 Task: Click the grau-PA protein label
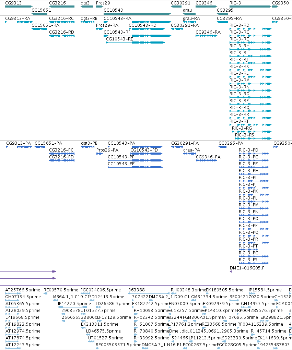click(192, 150)
